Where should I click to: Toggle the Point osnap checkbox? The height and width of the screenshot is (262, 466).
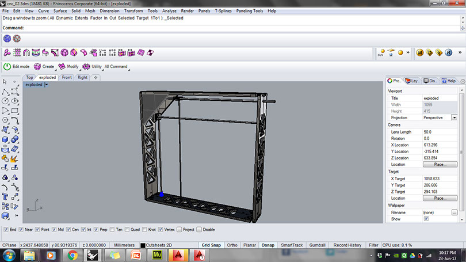click(37, 230)
